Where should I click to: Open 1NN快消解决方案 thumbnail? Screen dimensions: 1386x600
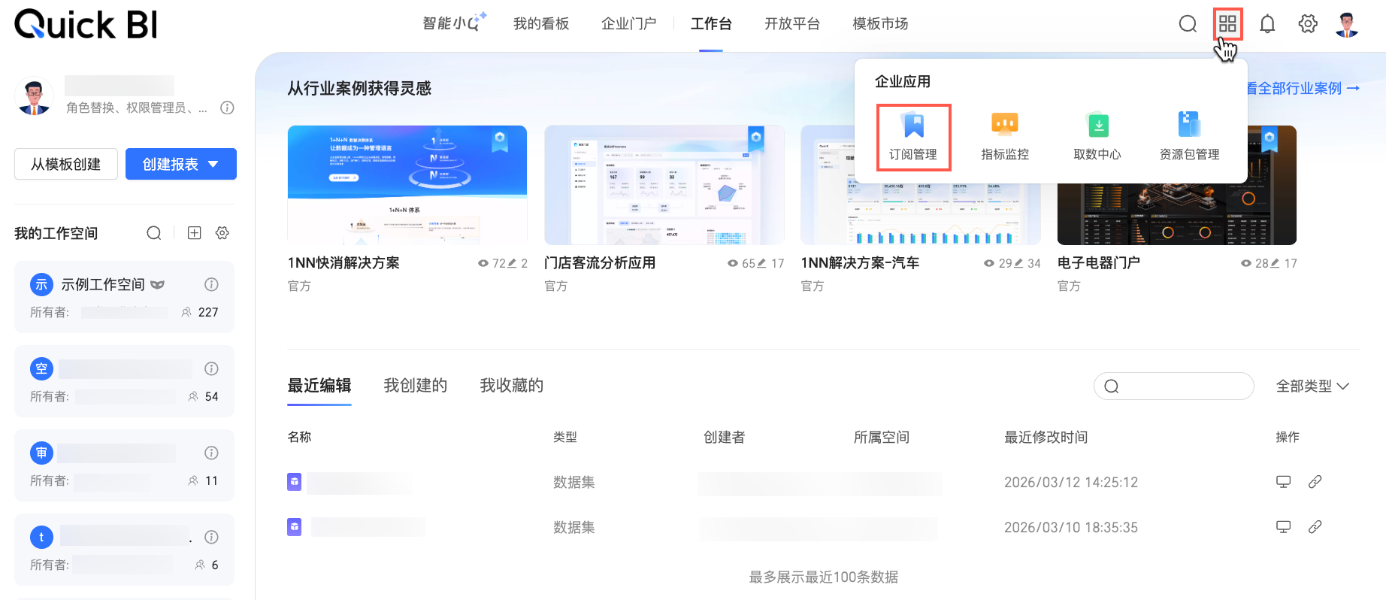(x=407, y=185)
